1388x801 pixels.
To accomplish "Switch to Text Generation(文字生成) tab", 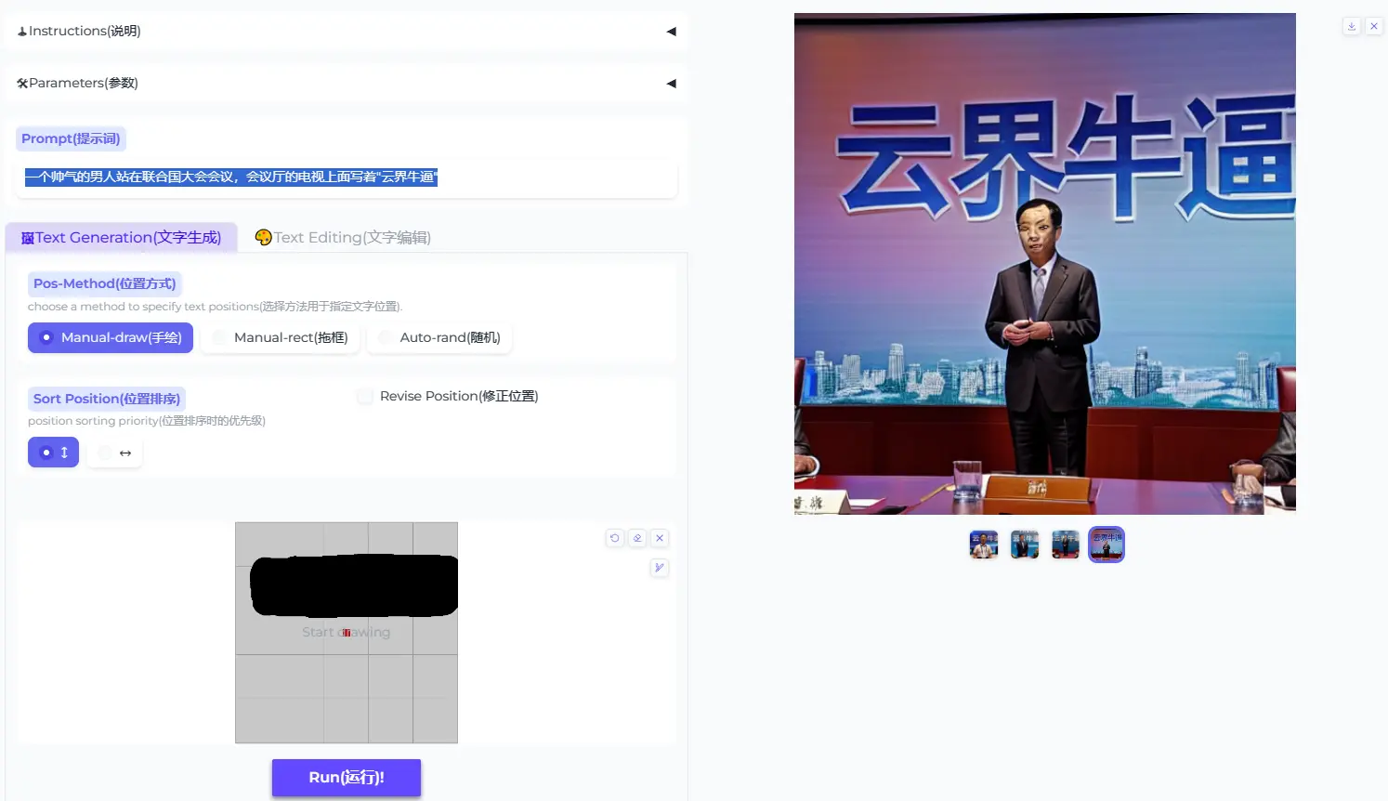I will [122, 238].
